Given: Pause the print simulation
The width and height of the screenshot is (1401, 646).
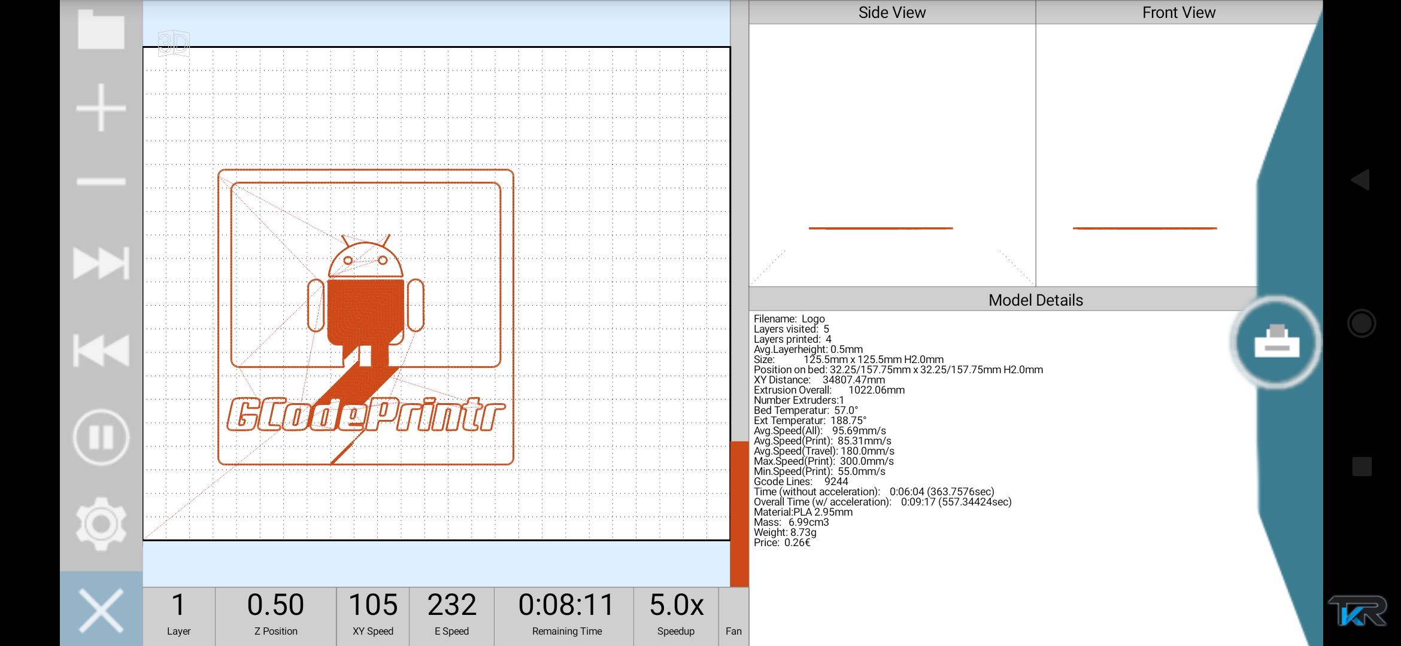Looking at the screenshot, I should point(101,437).
